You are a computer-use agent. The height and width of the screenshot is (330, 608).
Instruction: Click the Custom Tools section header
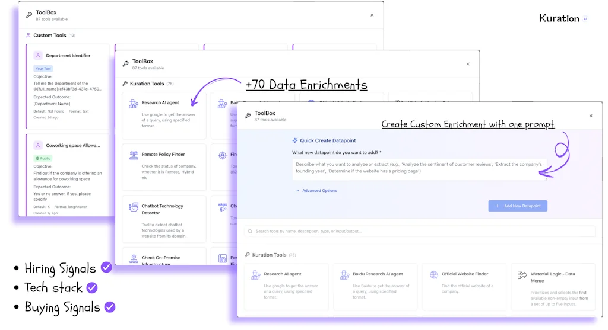pos(50,36)
